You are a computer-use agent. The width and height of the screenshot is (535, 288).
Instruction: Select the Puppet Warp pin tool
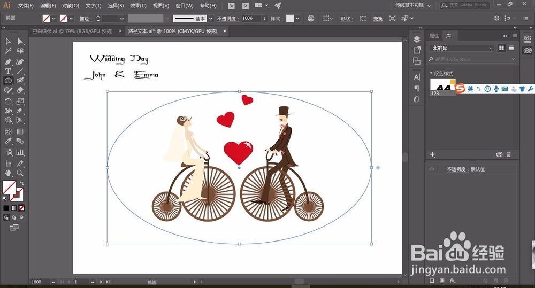click(20, 111)
